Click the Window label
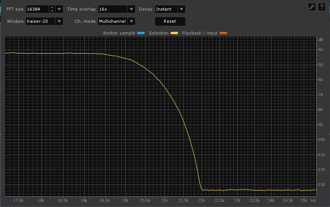This screenshot has height=207, width=330. coord(15,21)
